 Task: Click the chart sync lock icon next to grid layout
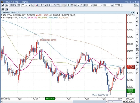point(7,9)
